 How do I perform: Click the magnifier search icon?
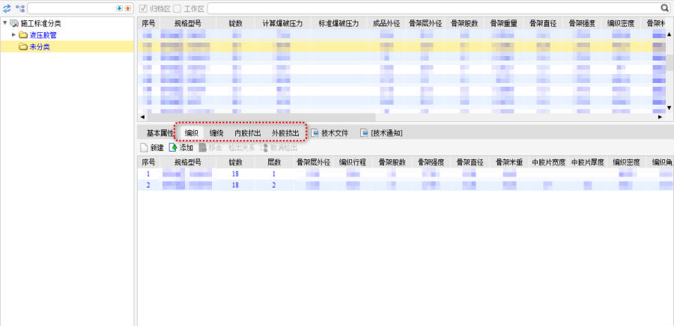point(664,7)
